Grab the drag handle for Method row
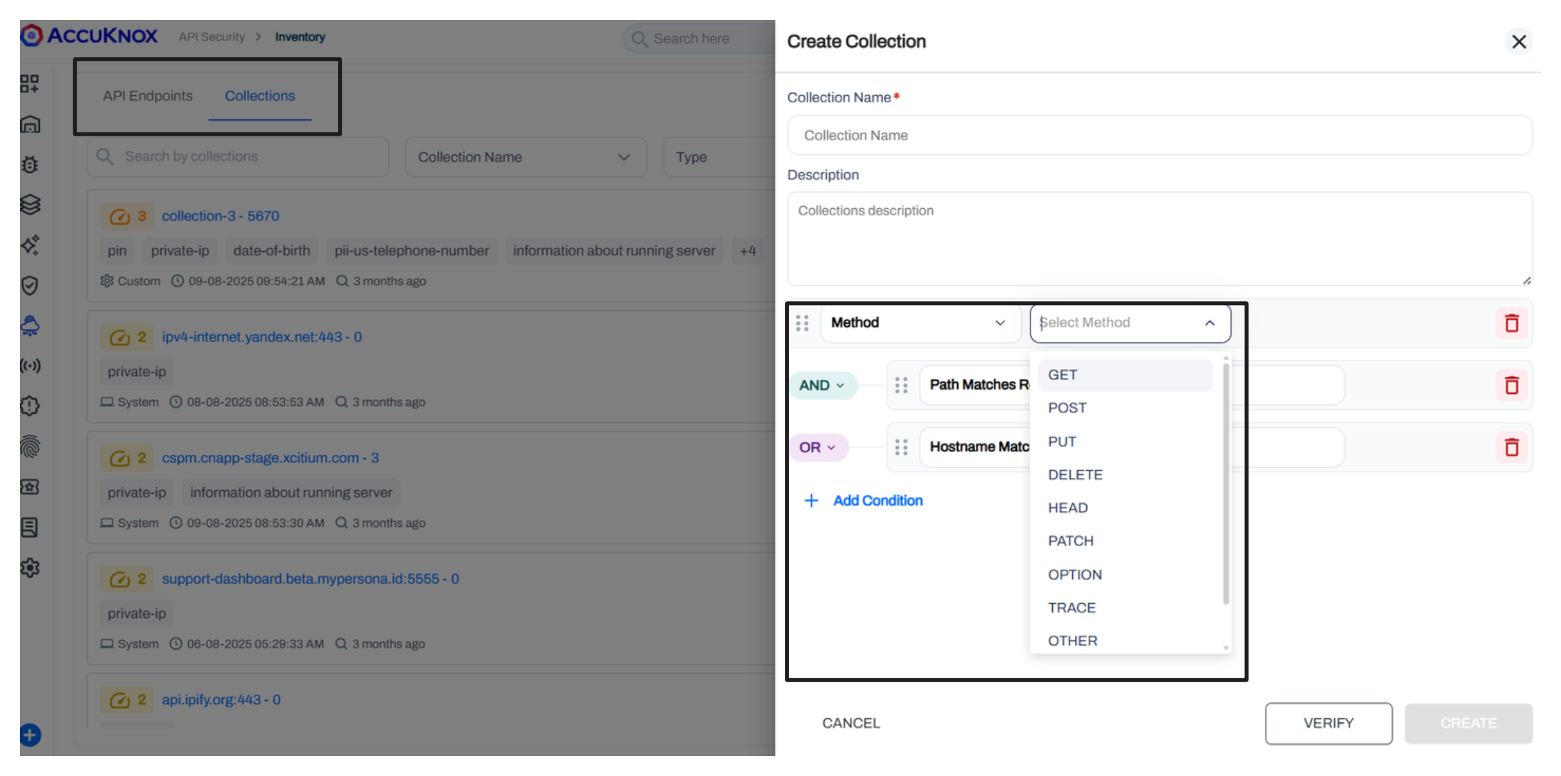Viewport: 1561px width, 776px height. point(802,323)
